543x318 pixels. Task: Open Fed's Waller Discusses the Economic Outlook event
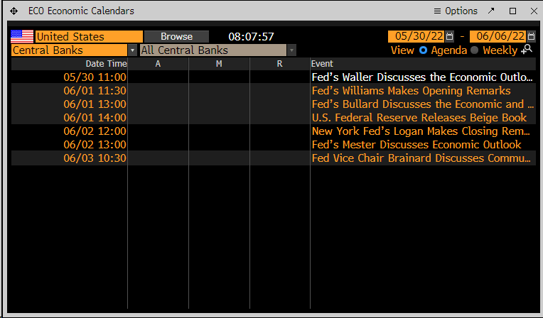[x=421, y=77]
